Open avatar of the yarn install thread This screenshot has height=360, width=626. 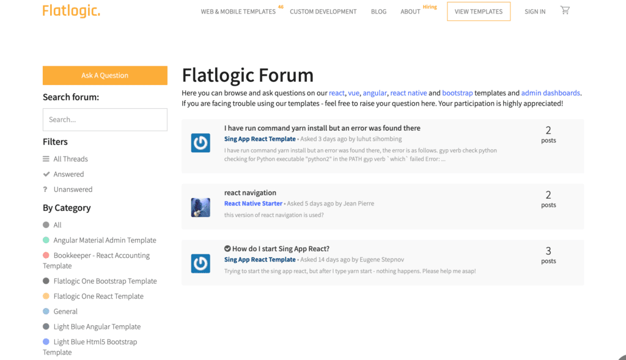coord(201,143)
